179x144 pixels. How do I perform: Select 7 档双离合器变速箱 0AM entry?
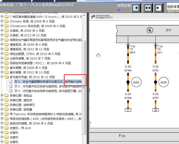tap(46, 17)
